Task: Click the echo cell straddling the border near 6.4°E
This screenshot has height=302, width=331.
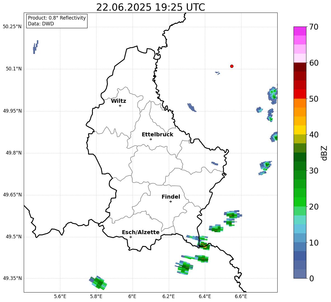Action: click(x=204, y=246)
